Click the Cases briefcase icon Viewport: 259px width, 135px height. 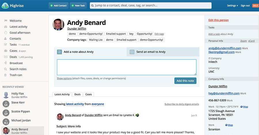tap(6, 51)
